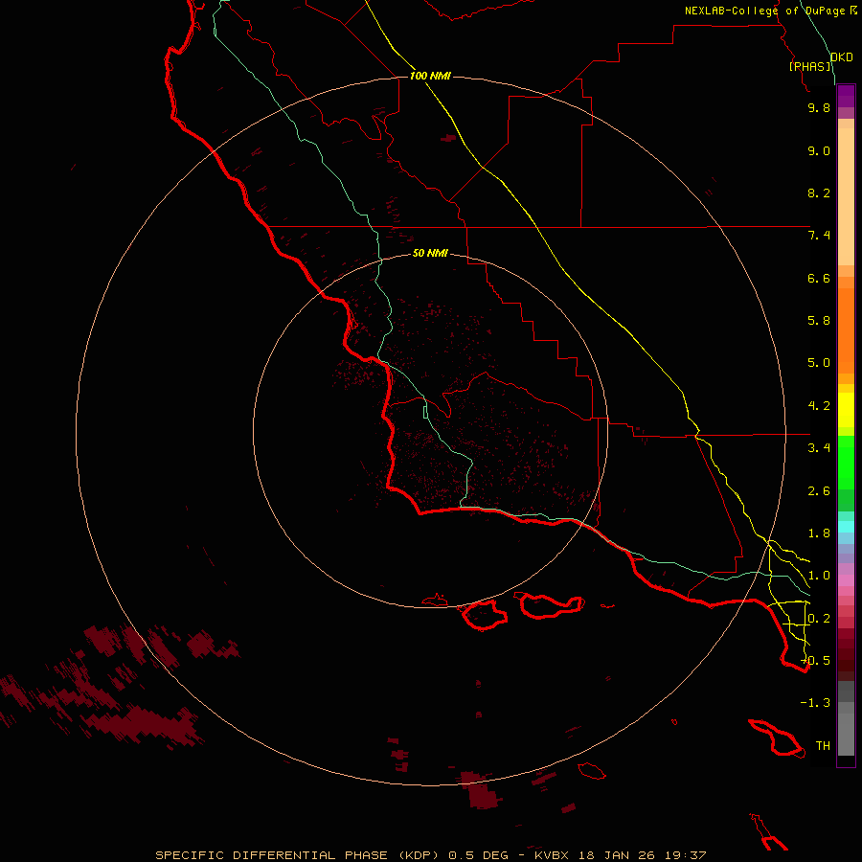
Task: Click the 1.0 value on color scale
Action: tap(819, 576)
